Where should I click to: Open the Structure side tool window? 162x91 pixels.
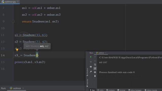tap(87, 72)
